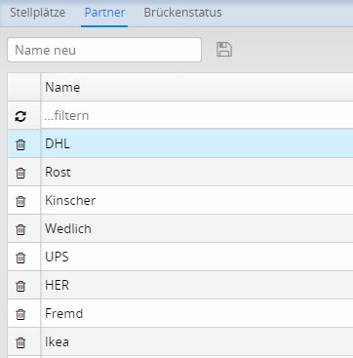Open the Brückenstatus tab
Screen dimensions: 353x358
pyautogui.click(x=182, y=13)
